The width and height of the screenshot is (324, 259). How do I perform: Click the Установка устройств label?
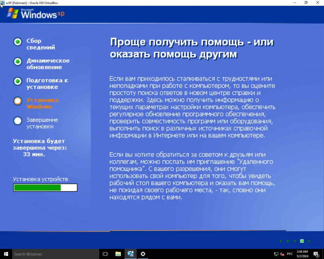point(40,179)
